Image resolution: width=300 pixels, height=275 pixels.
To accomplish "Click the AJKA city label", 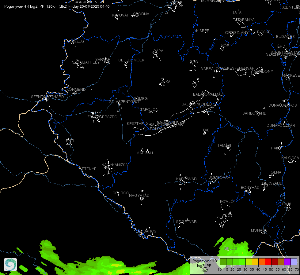I will click(166, 82).
